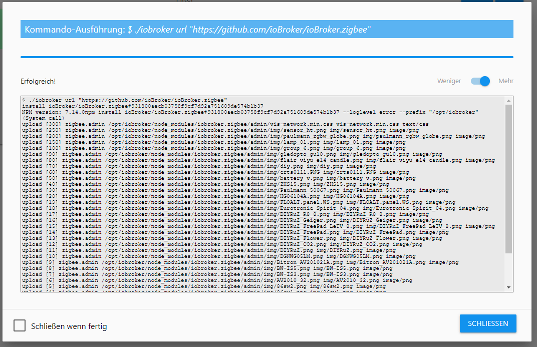The image size is (537, 347).
Task: Click the 'Mehr' label
Action: coord(506,81)
